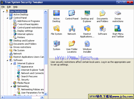Open Desktop and Explorer icon in right pane
The width and height of the screenshot is (134, 99).
pyautogui.click(x=87, y=13)
